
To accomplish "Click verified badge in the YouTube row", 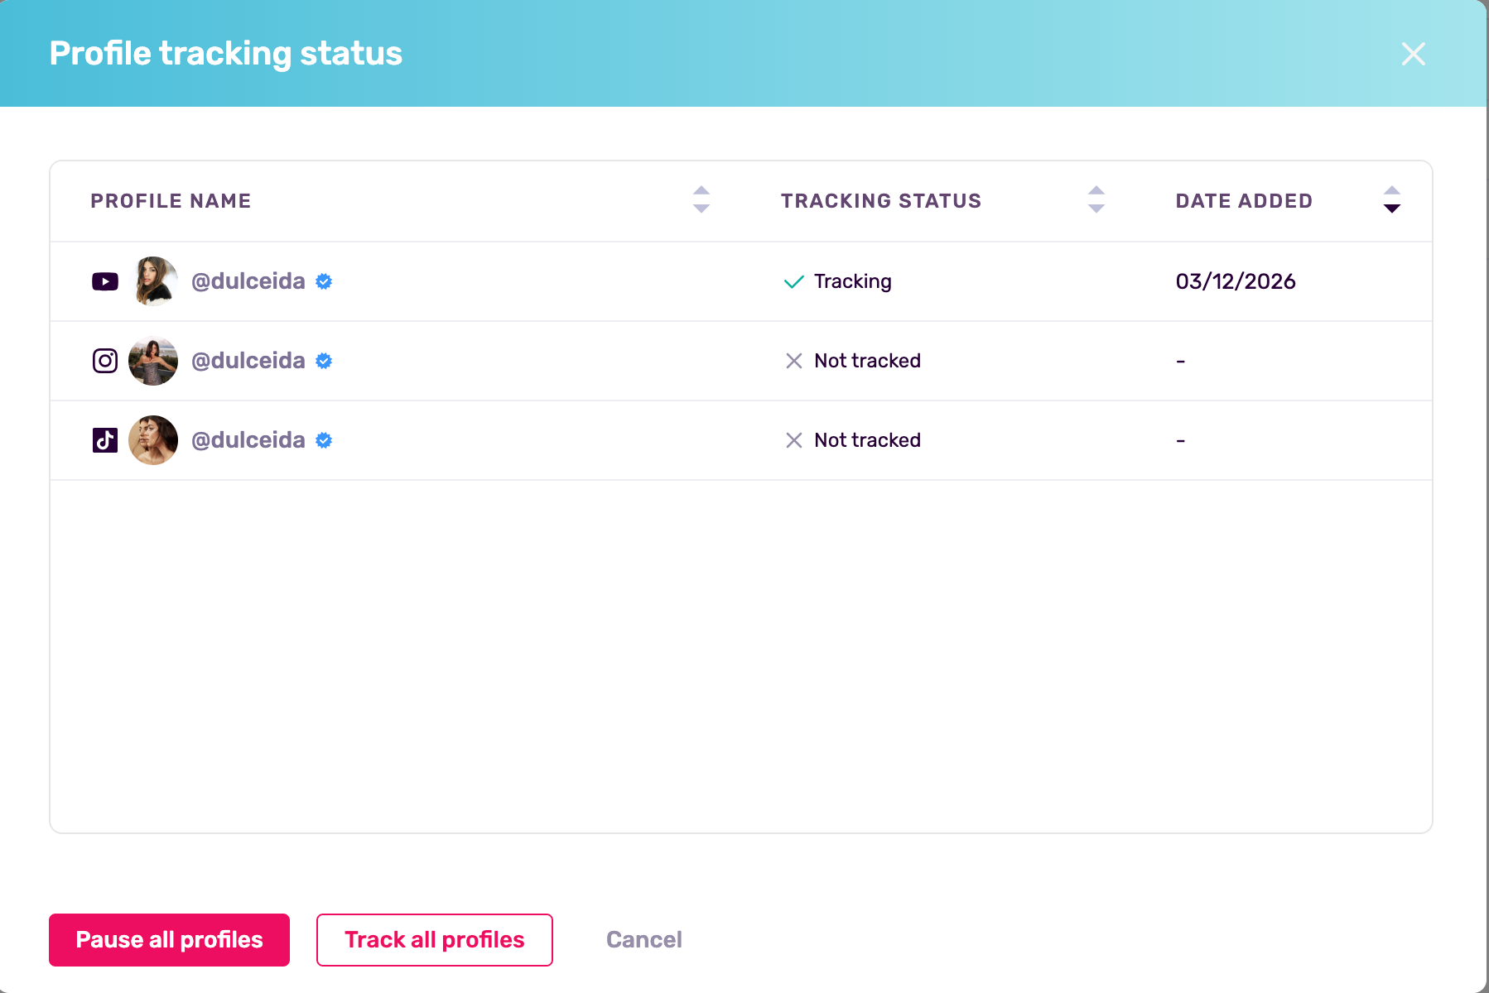I will point(324,281).
